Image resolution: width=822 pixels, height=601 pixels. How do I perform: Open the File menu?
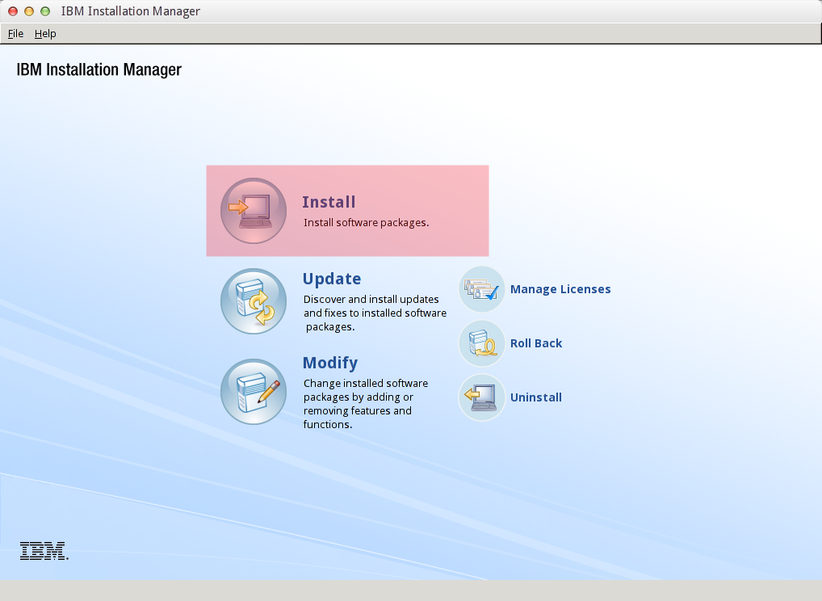pos(15,34)
